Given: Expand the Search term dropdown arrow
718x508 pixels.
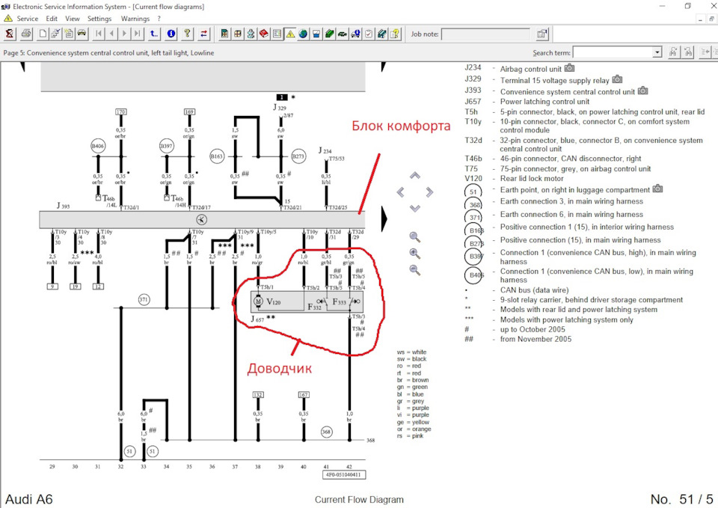Looking at the screenshot, I should [657, 52].
